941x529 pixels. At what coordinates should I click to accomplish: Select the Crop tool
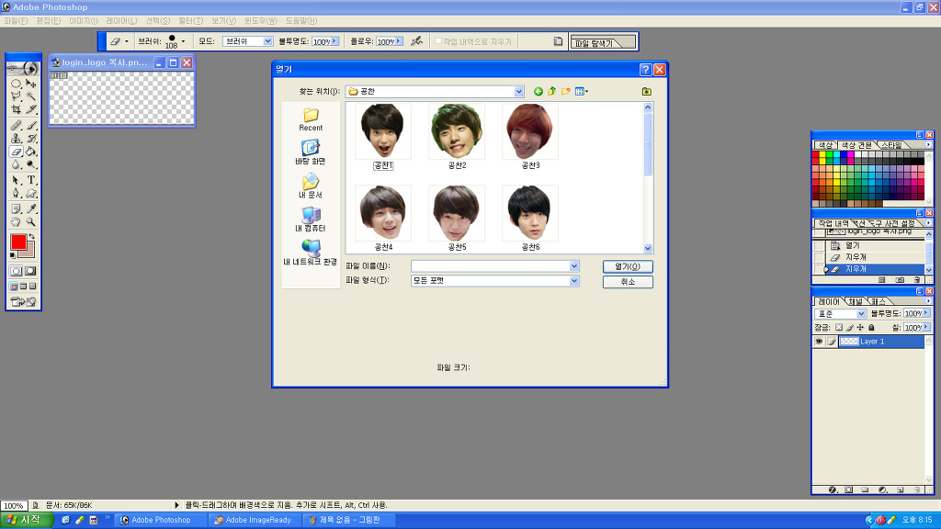17,109
